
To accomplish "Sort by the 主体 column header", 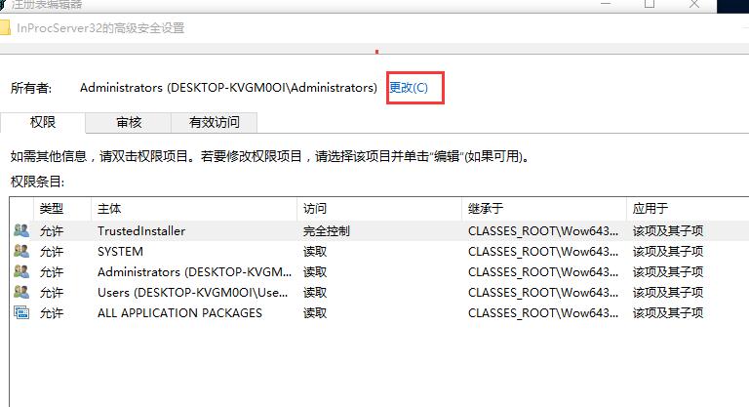I will (194, 209).
